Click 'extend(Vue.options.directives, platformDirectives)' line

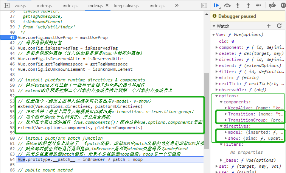point(80,106)
